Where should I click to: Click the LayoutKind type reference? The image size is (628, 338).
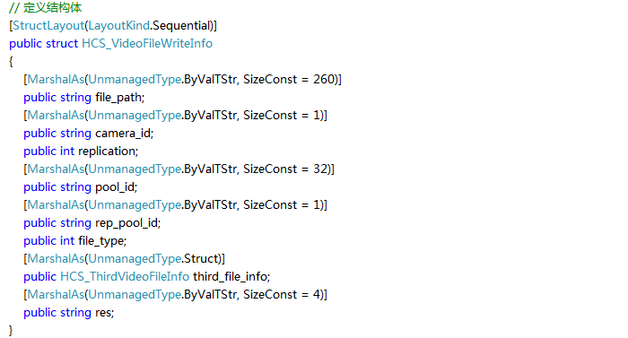click(119, 26)
